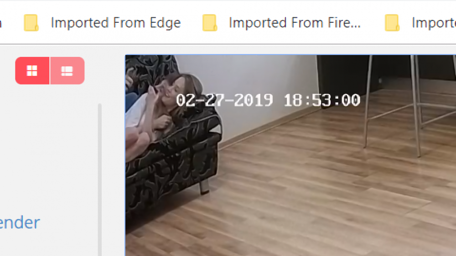Image resolution: width=456 pixels, height=256 pixels.
Task: Open the cut-off bookmark at far left
Action: pyautogui.click(x=1, y=23)
